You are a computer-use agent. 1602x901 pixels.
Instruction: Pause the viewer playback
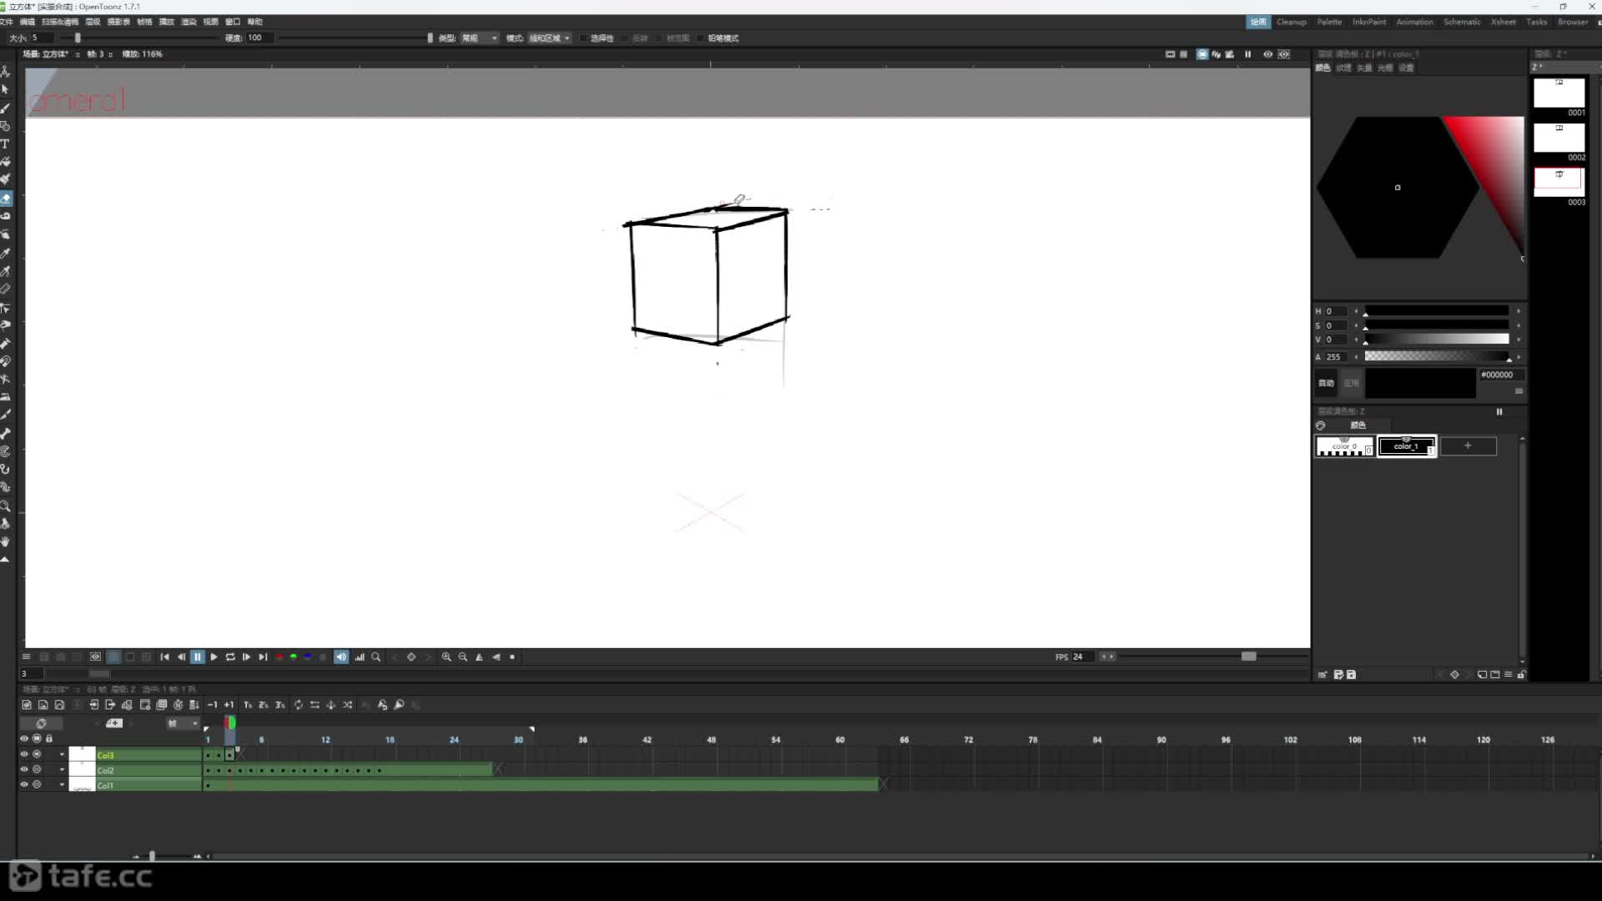point(198,657)
